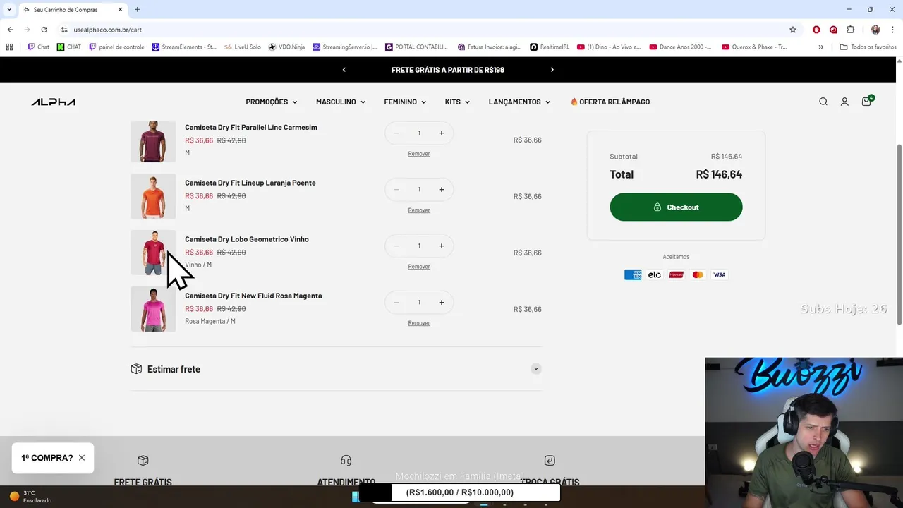
Task: Expand the KITS menu
Action: (x=457, y=102)
